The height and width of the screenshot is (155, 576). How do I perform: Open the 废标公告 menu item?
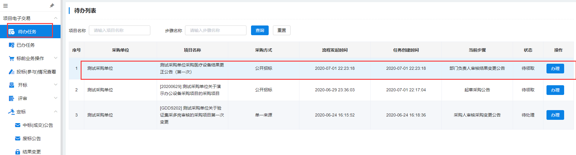32,139
